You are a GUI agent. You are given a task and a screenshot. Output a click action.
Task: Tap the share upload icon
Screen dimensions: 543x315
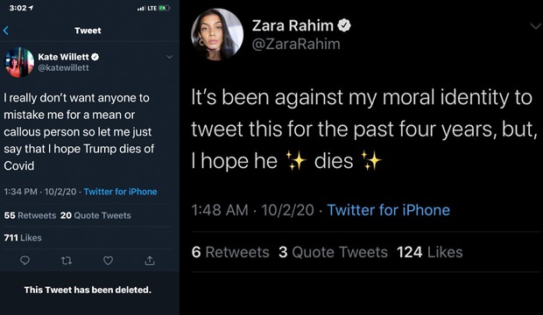pos(150,260)
